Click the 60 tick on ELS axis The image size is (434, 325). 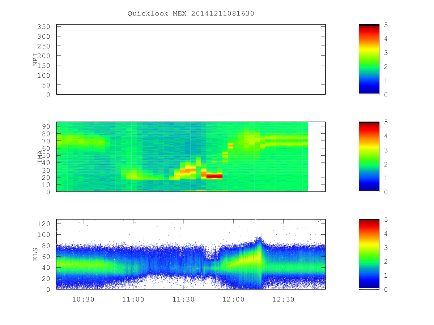[46, 257]
